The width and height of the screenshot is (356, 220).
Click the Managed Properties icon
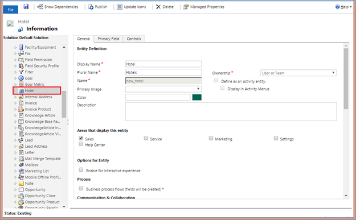point(186,7)
